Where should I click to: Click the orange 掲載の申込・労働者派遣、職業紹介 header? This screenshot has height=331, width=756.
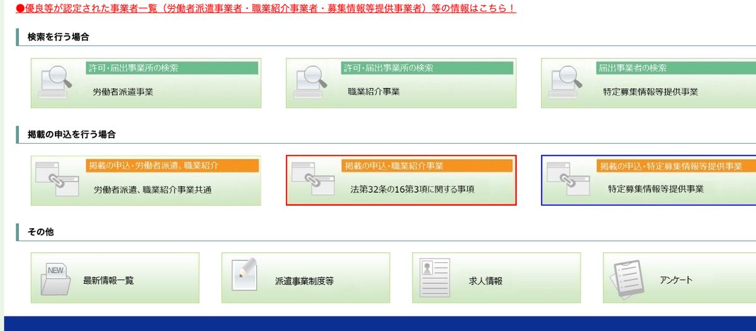click(x=172, y=166)
